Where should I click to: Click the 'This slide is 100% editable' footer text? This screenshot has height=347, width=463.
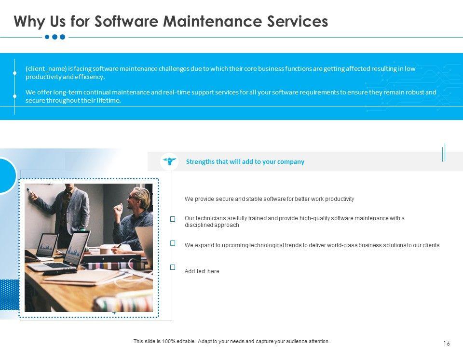(x=231, y=341)
